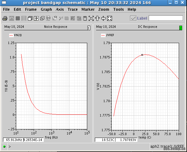
Task: Click the freq (Hz) axis label
Action: [x=51, y=137]
